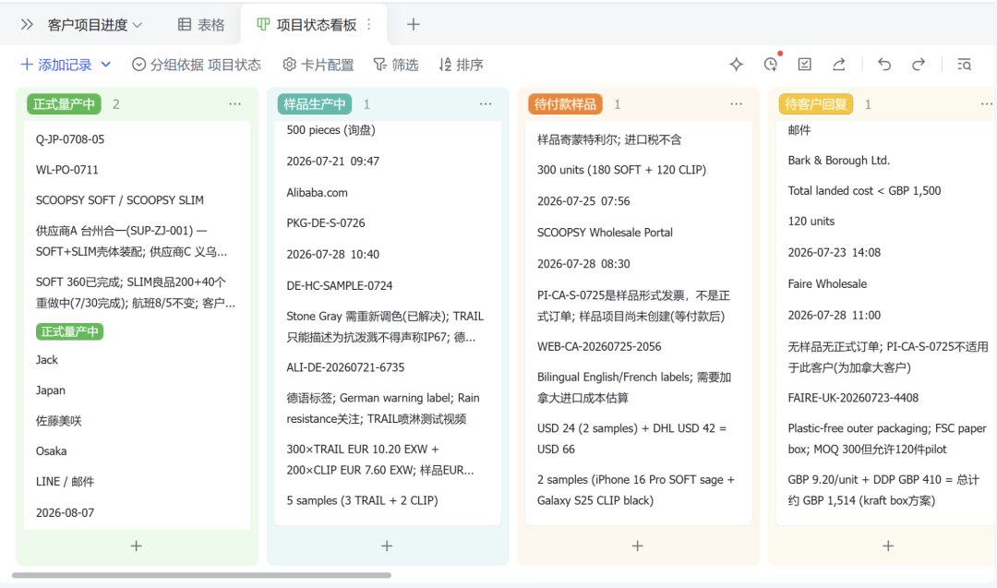Undo the last action
Viewport: 997px width, 588px height.
(884, 65)
